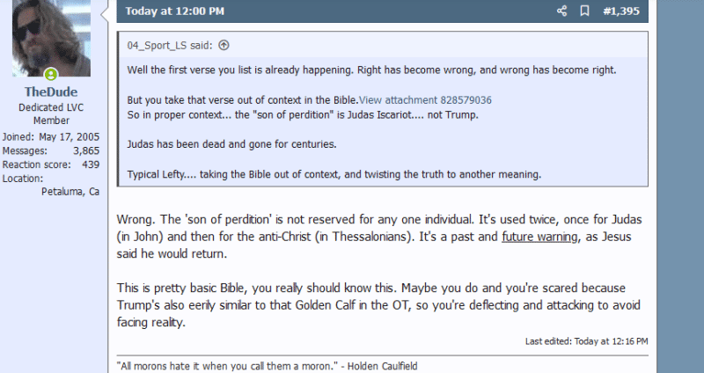Screen dimensions: 704x373
Task: Open TheDude's profile via username
Action: point(51,91)
